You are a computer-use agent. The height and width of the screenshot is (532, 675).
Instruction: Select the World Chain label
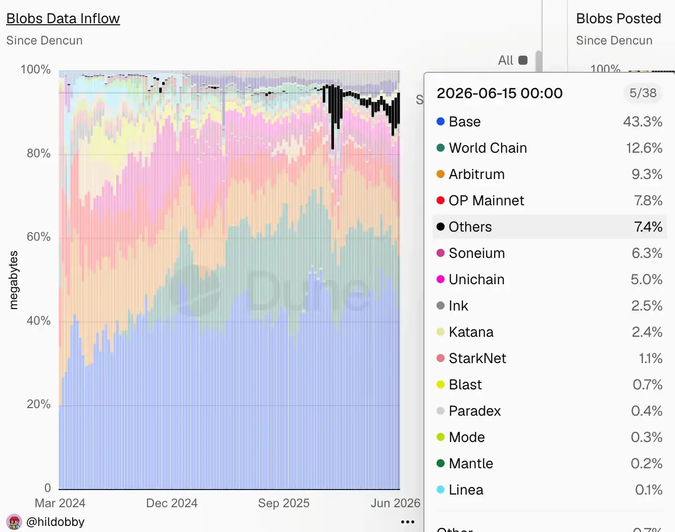click(x=488, y=148)
